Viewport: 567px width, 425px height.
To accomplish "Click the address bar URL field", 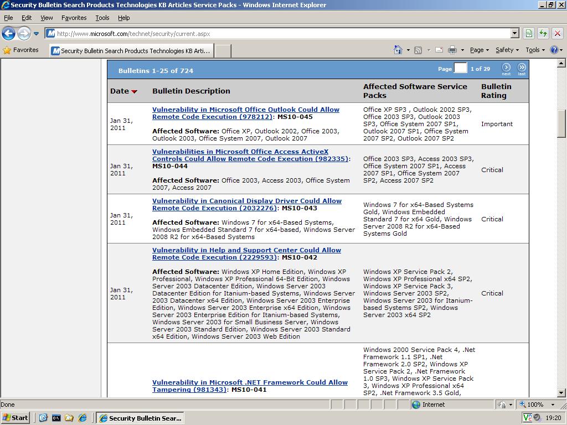I will pyautogui.click(x=278, y=34).
